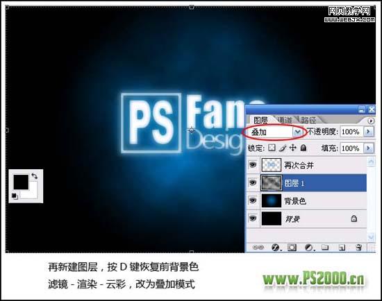This screenshot has width=382, height=301.
Task: Select the 图层 1 layer name
Action: 294,183
